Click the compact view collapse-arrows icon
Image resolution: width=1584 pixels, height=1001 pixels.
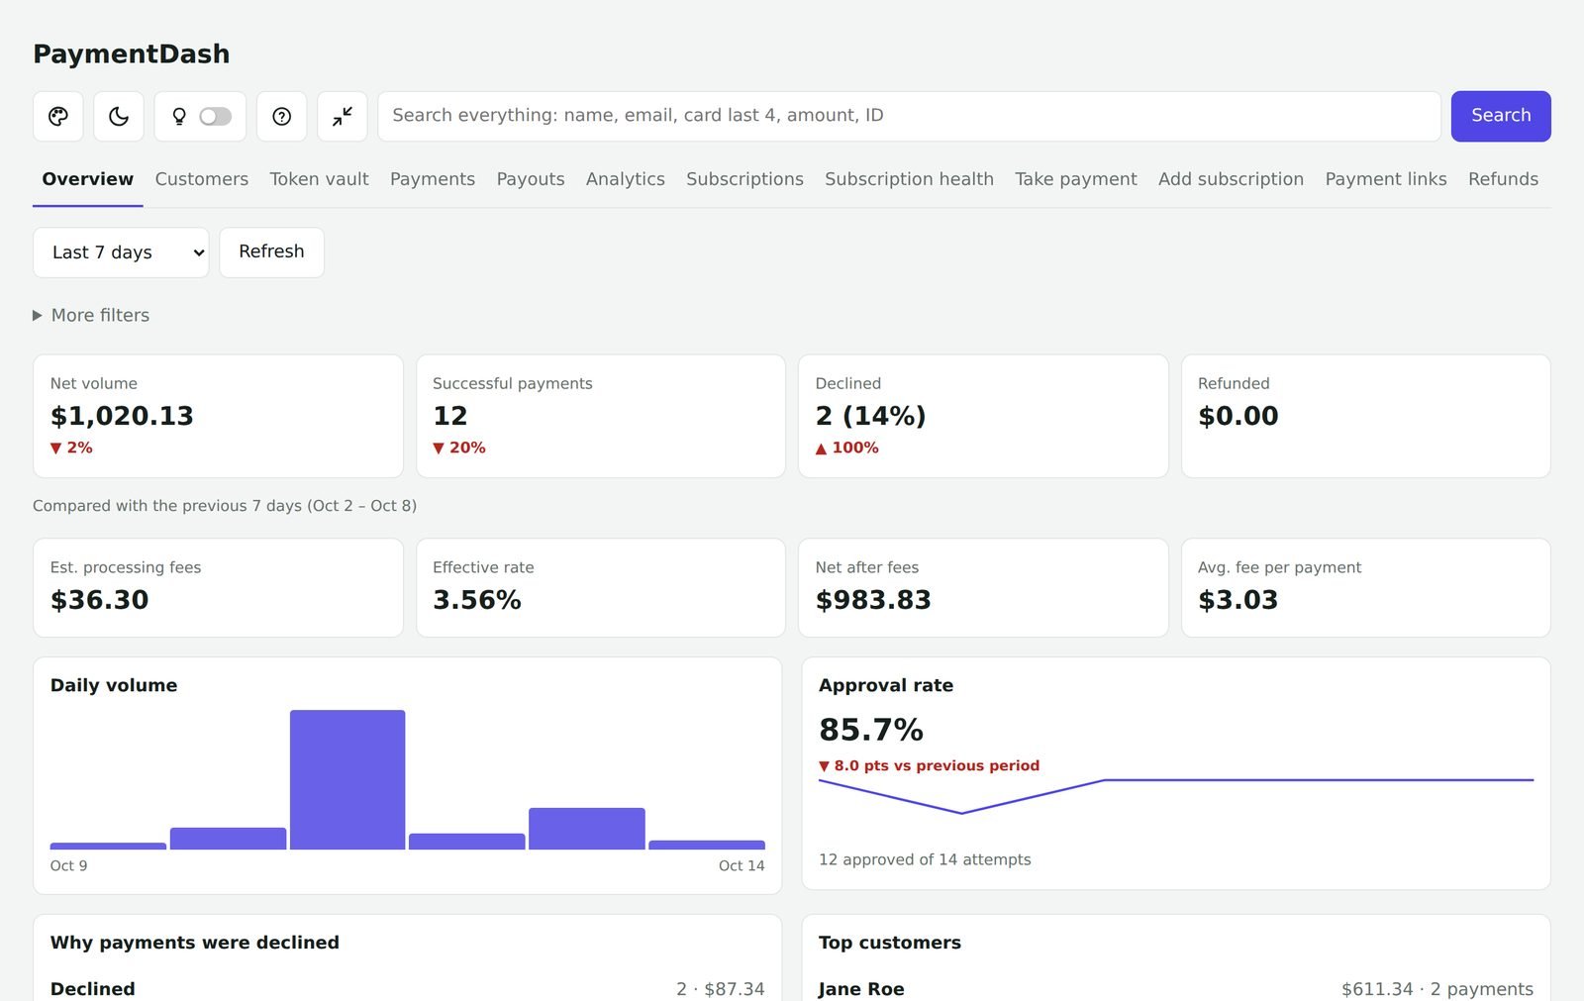(343, 116)
